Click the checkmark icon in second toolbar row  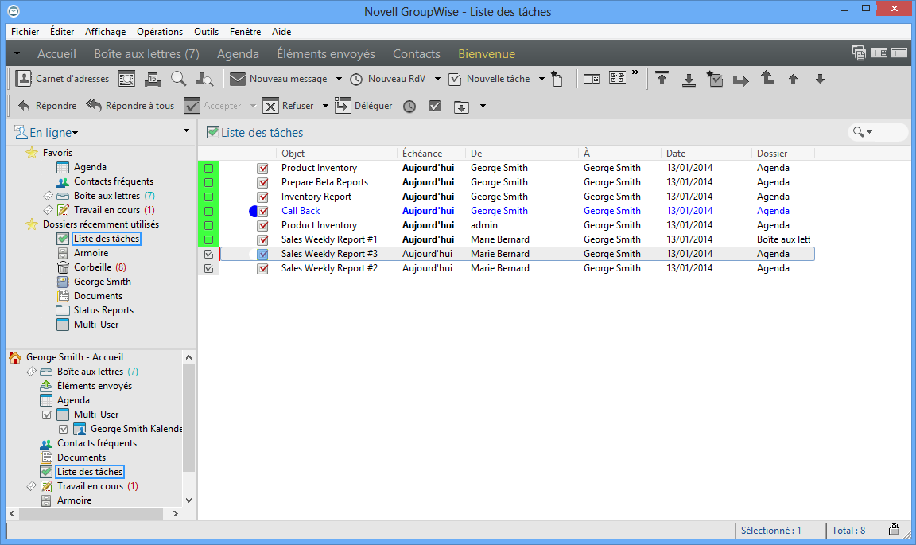click(435, 106)
